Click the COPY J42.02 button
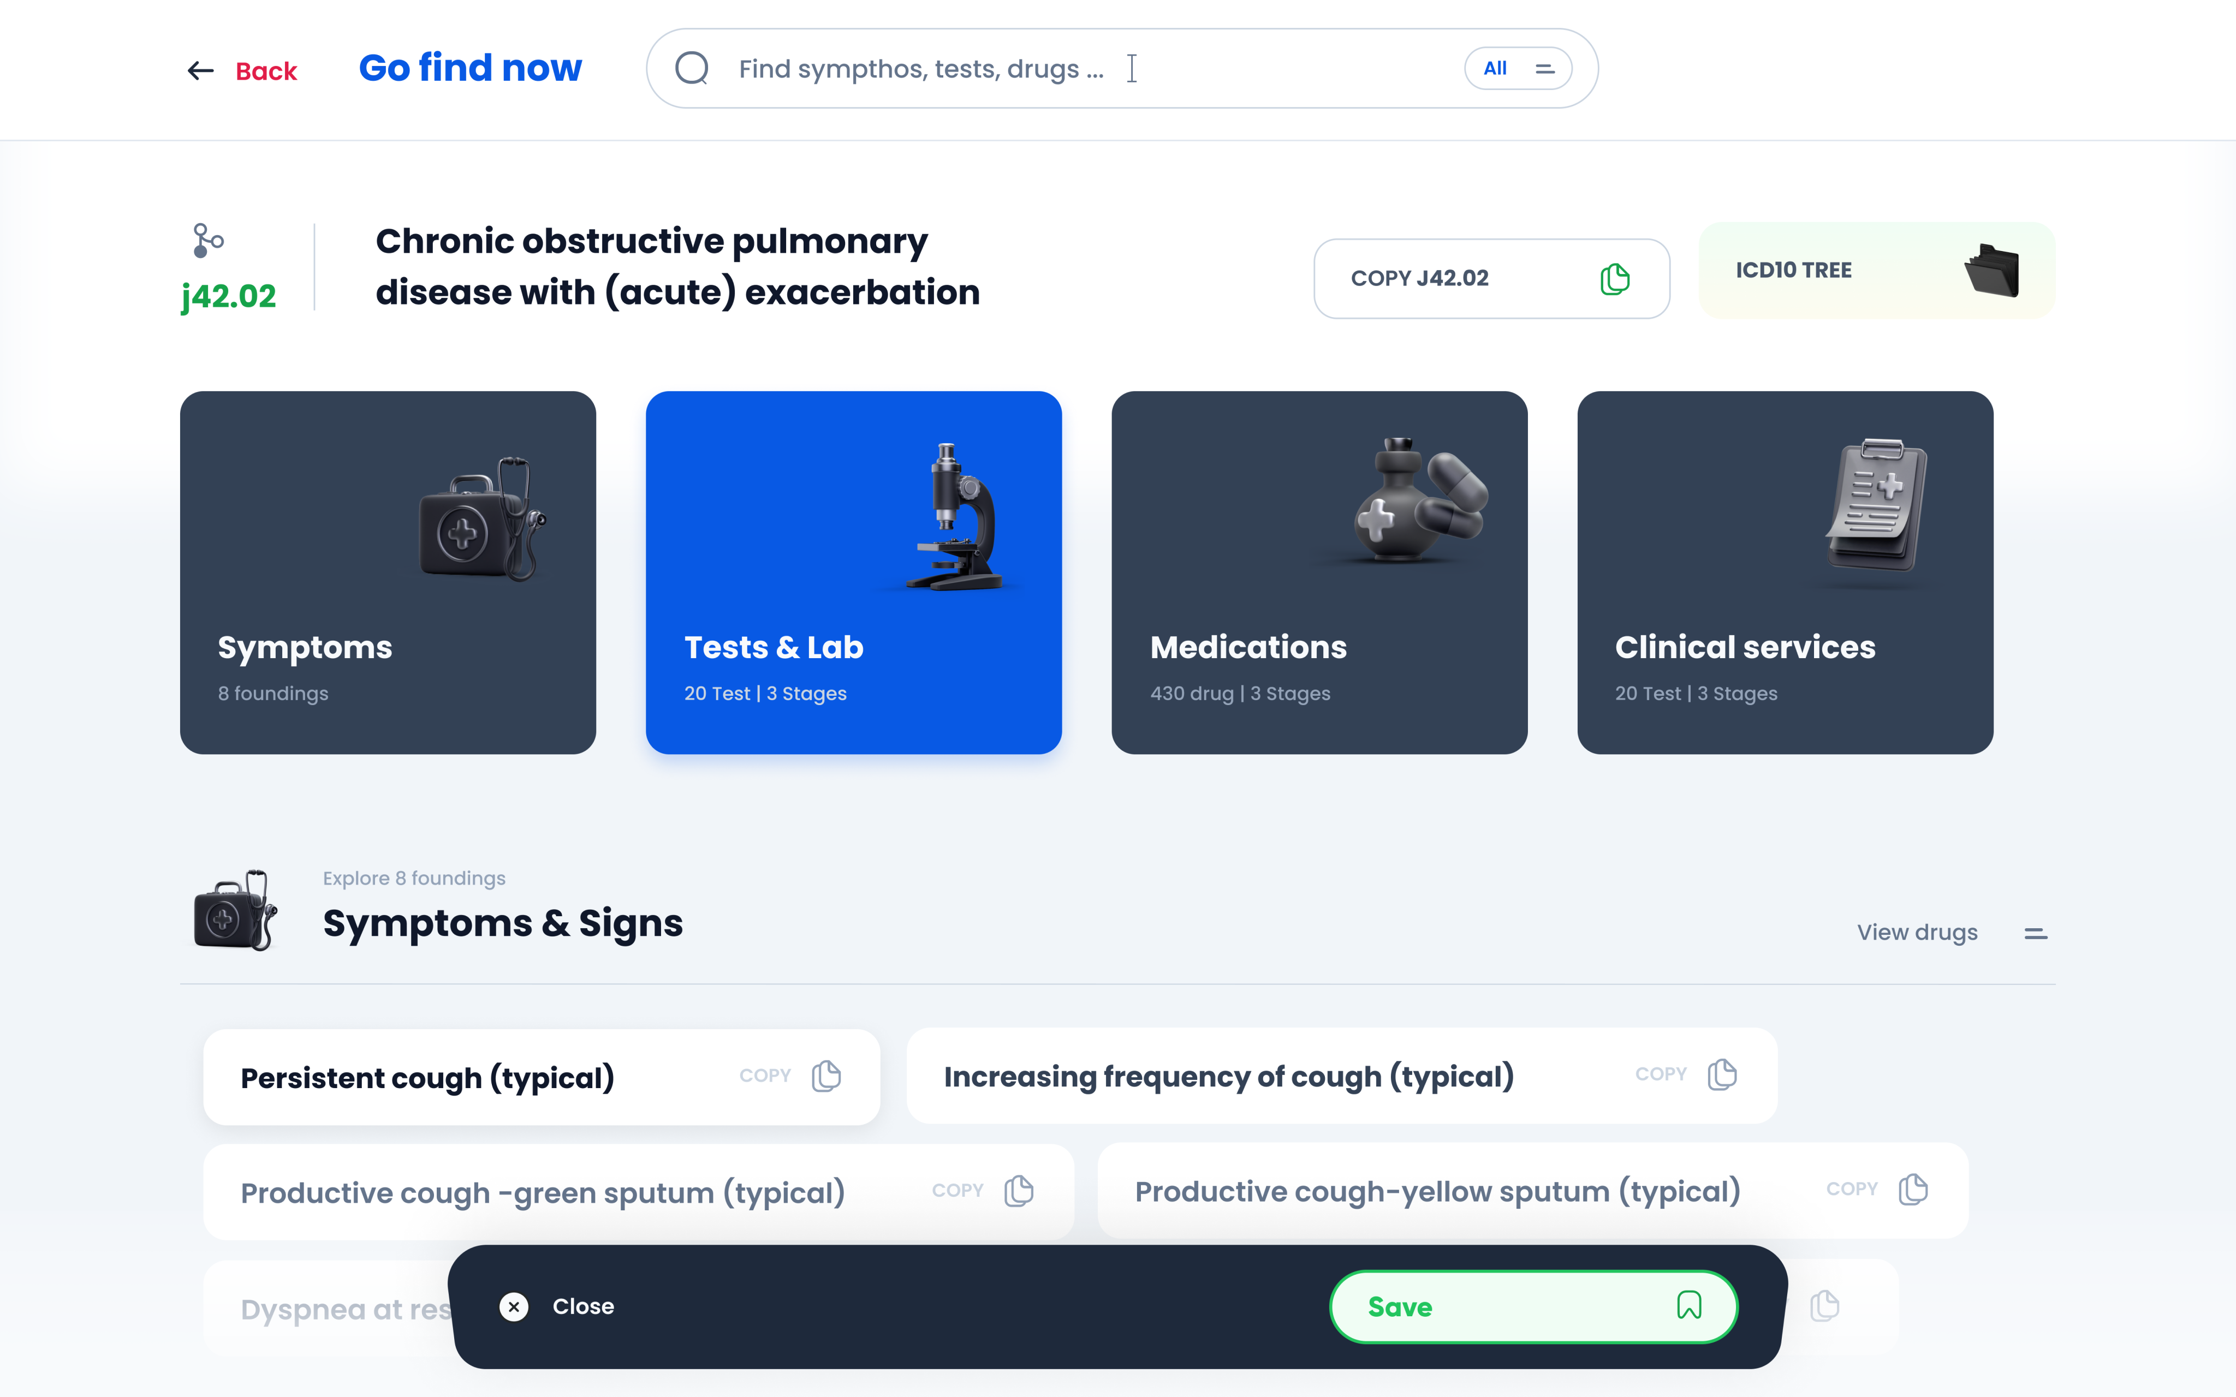The width and height of the screenshot is (2236, 1397). click(1491, 278)
